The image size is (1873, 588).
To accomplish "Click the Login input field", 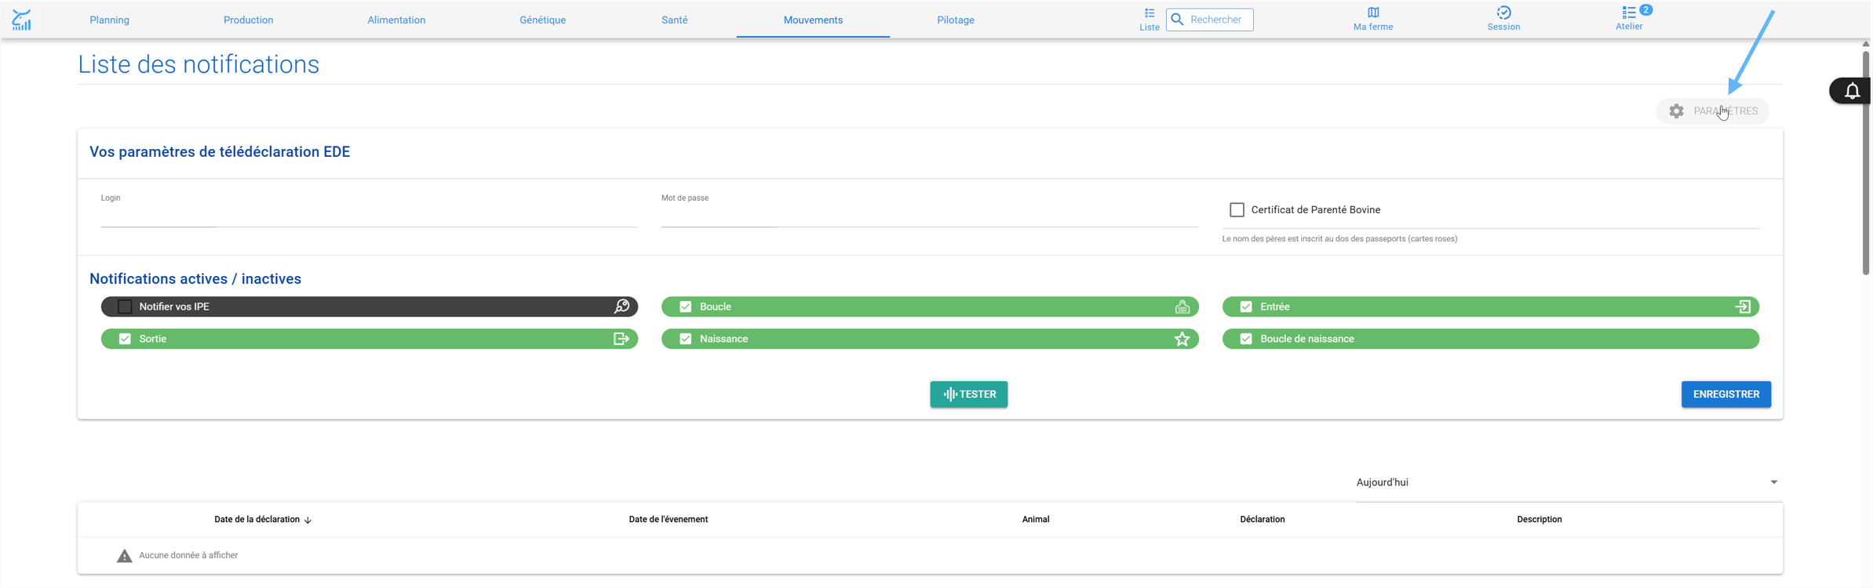I will pos(369,216).
